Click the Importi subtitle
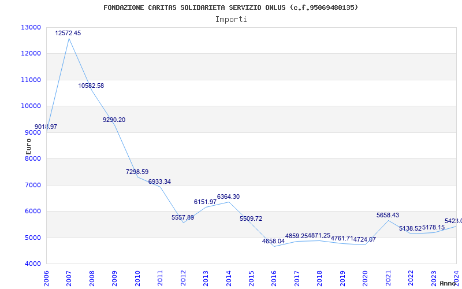Image resolution: width=462 pixels, height=289 pixels. pos(231,20)
